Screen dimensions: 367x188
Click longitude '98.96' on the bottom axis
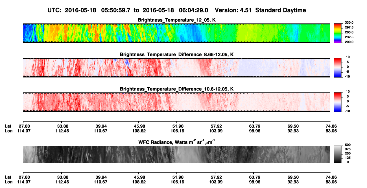(x=254, y=182)
